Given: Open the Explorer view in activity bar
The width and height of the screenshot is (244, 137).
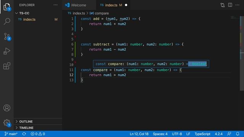Looking at the screenshot, I should point(7,7).
